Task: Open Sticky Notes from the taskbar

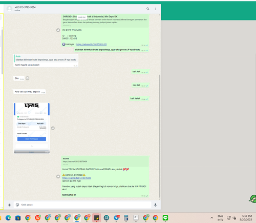Action: coord(97,218)
